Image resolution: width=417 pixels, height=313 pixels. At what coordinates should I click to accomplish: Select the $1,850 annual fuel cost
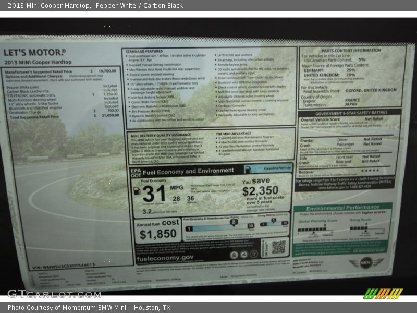(x=158, y=234)
